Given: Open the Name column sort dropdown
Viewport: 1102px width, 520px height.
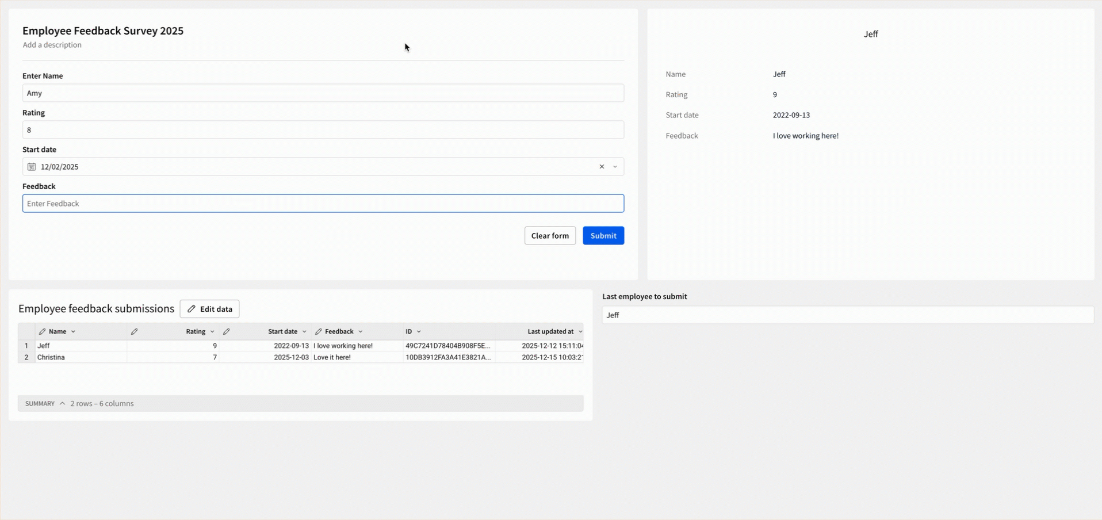Looking at the screenshot, I should coord(74,331).
